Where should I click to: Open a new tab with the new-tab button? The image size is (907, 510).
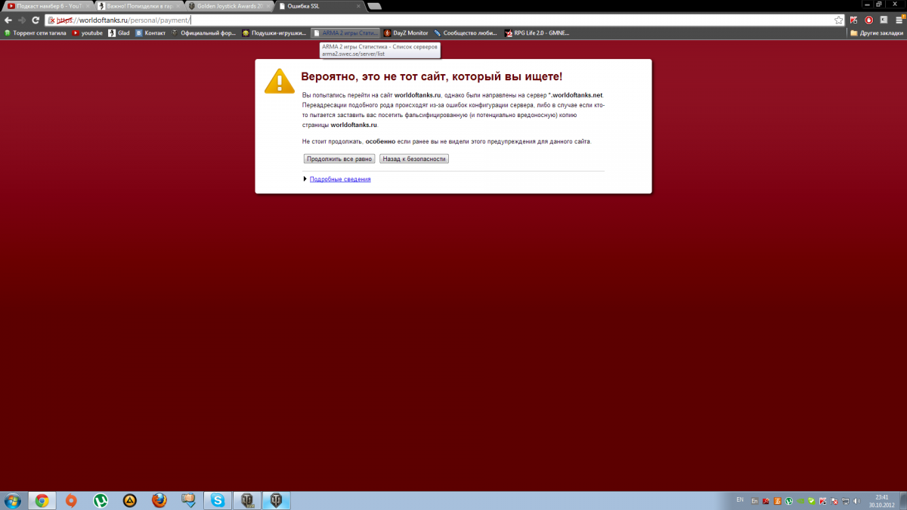point(374,6)
